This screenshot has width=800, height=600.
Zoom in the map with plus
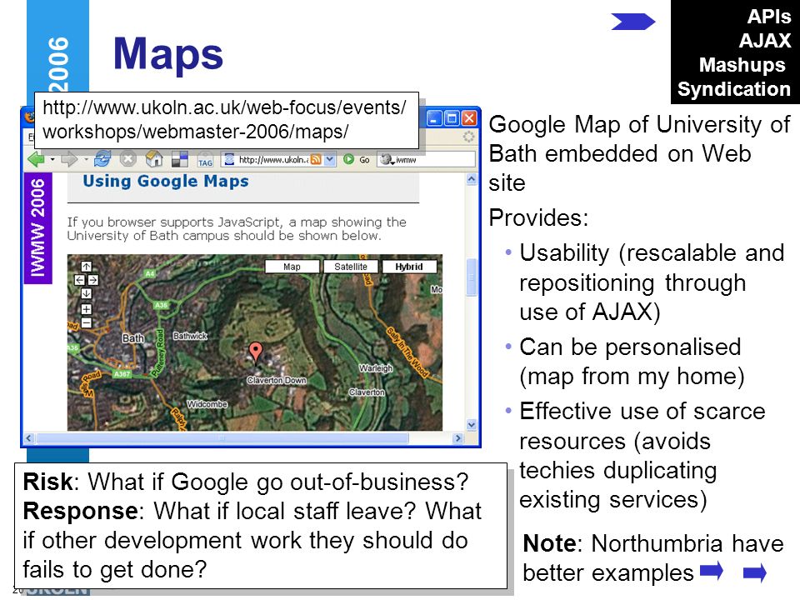click(x=86, y=309)
